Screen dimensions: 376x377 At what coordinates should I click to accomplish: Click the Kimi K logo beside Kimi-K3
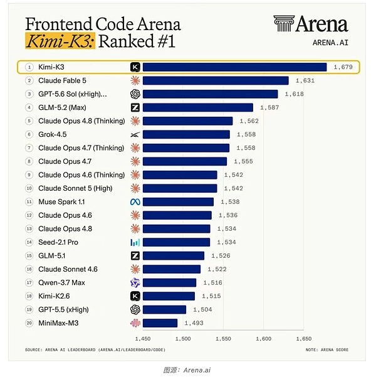pos(135,67)
